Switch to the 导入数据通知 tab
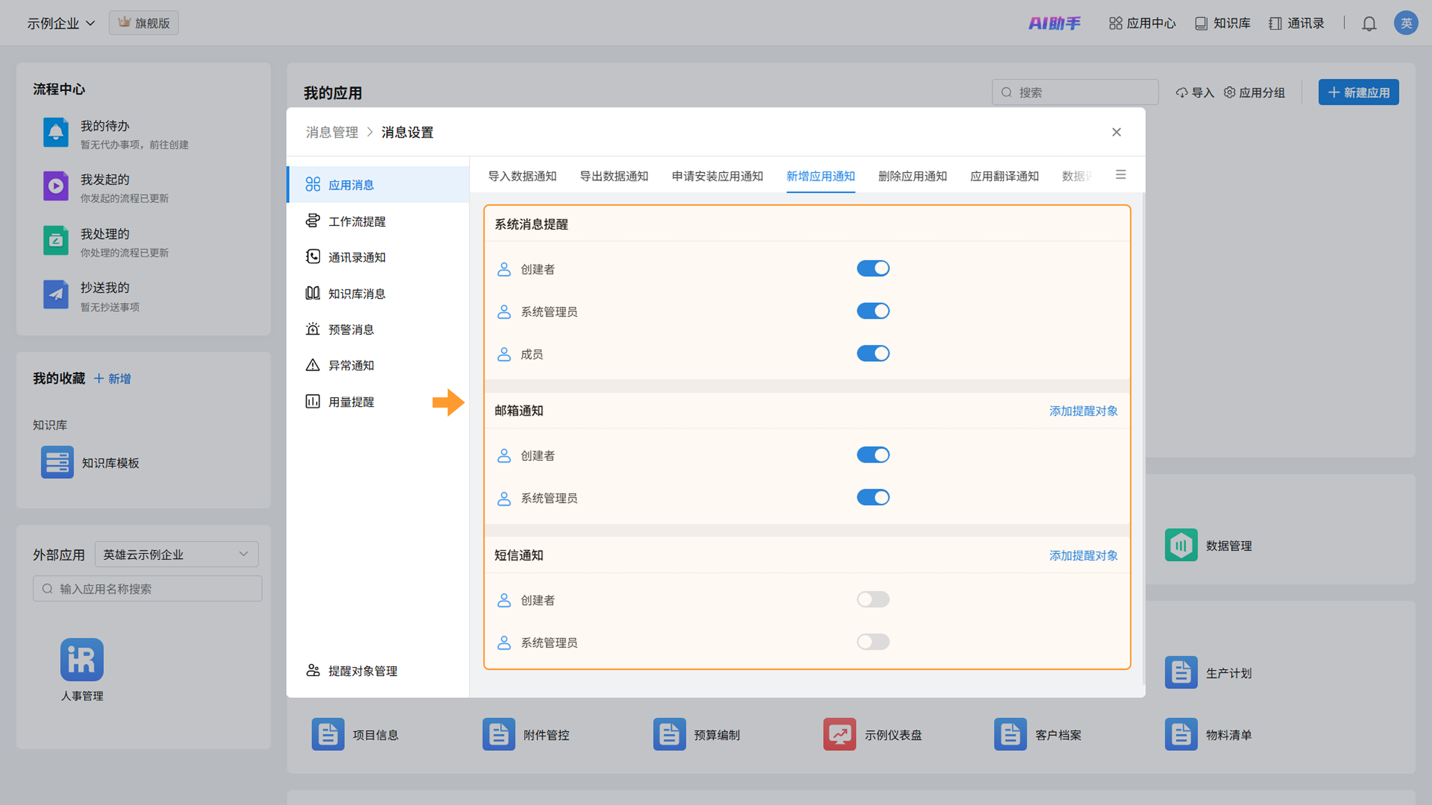Viewport: 1432px width, 805px height. click(522, 176)
